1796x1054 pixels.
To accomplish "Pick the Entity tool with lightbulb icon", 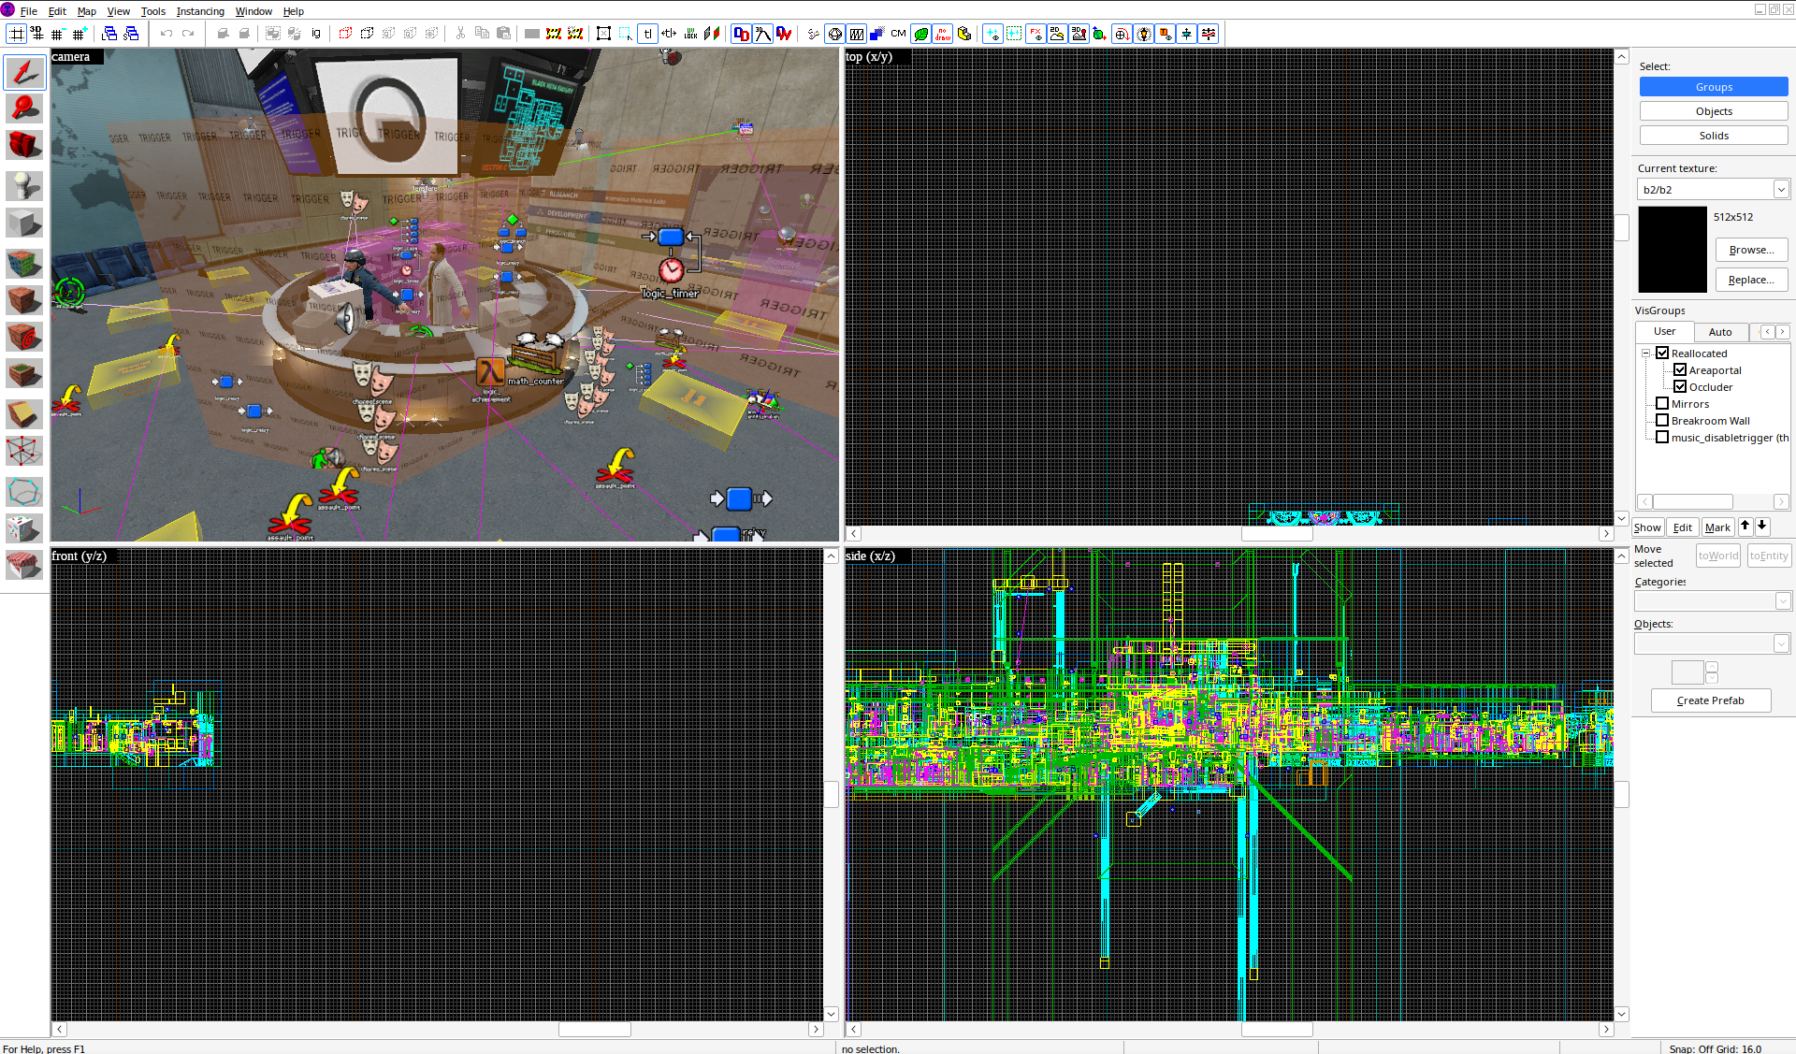I will tap(24, 184).
